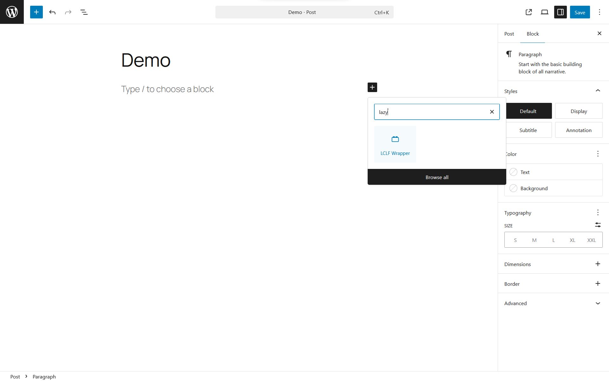609x381 pixels.
Task: Open the Document Overview list icon
Action: 84,12
